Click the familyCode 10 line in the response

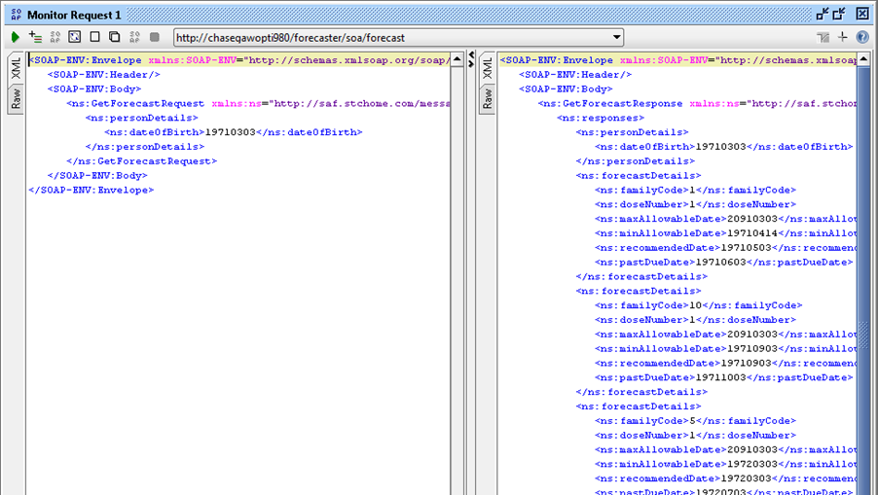click(698, 305)
